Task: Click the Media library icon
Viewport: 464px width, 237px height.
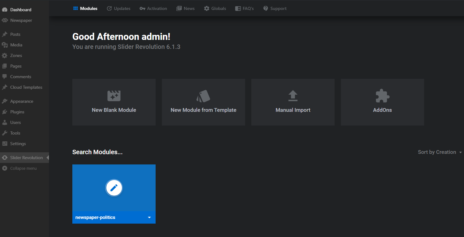Action: pos(4,45)
